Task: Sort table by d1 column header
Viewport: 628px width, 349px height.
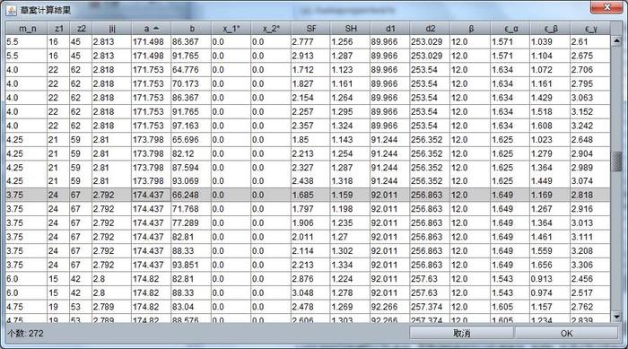Action: 390,29
